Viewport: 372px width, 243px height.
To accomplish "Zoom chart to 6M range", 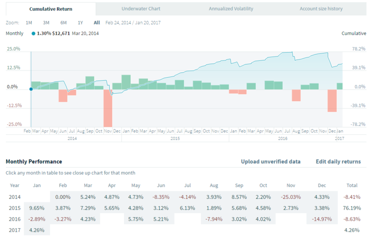I will coord(63,23).
